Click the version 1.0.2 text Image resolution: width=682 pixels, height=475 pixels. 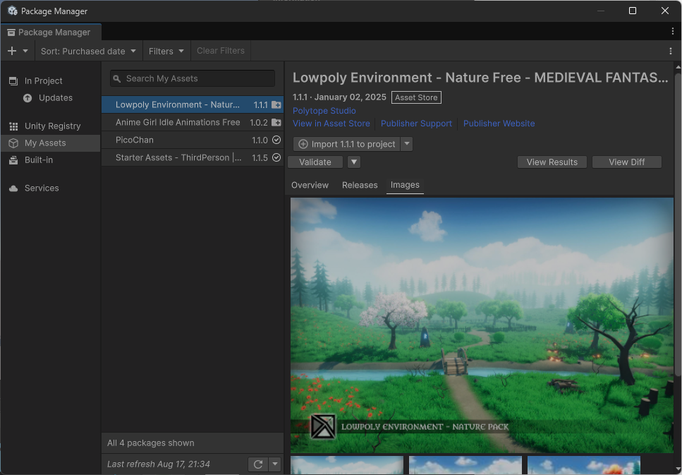coord(259,123)
